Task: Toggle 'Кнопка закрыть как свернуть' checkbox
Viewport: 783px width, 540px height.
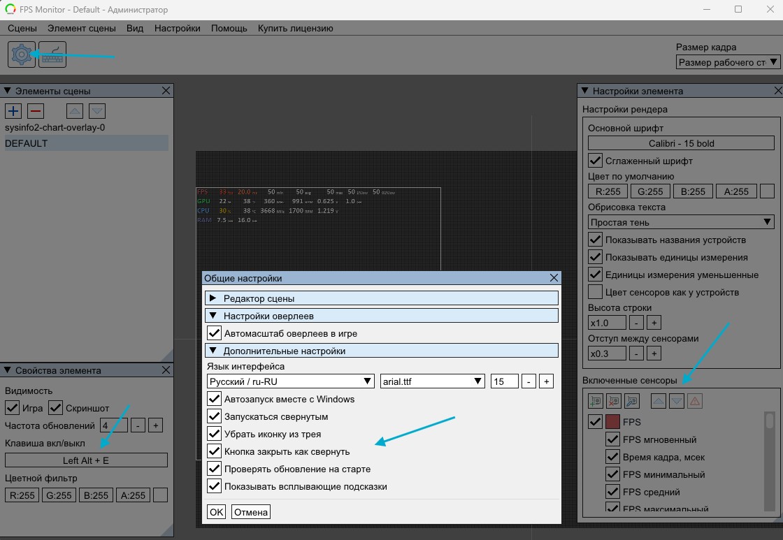Action: coord(214,451)
